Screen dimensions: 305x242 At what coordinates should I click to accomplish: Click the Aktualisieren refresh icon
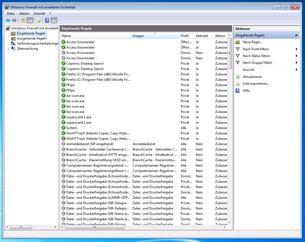coord(238,77)
